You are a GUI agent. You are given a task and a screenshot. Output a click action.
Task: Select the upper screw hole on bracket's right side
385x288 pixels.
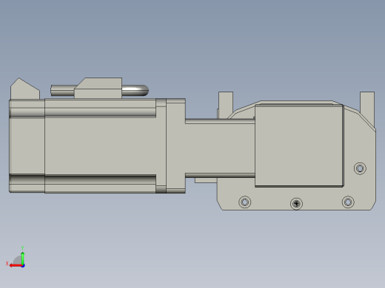[360, 168]
